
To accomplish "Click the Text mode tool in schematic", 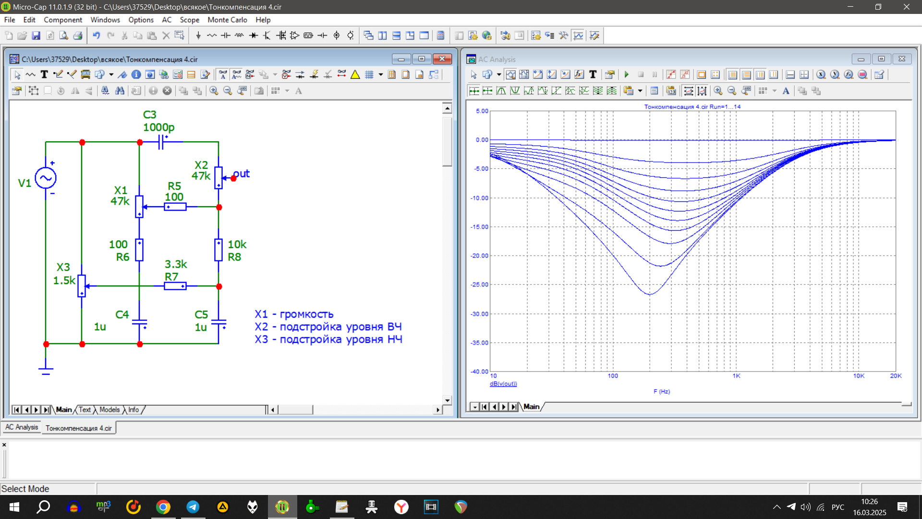I will click(44, 74).
